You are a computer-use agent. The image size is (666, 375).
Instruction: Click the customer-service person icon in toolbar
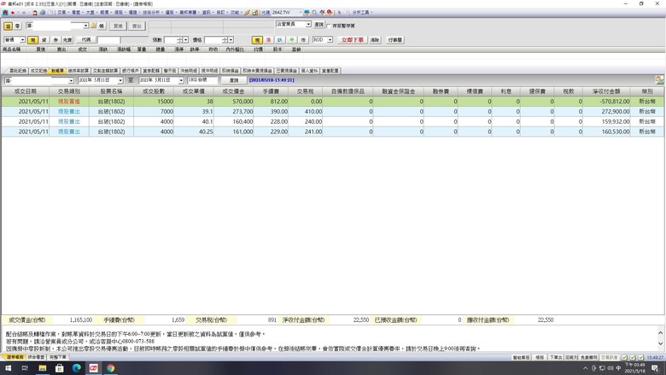coord(35,13)
